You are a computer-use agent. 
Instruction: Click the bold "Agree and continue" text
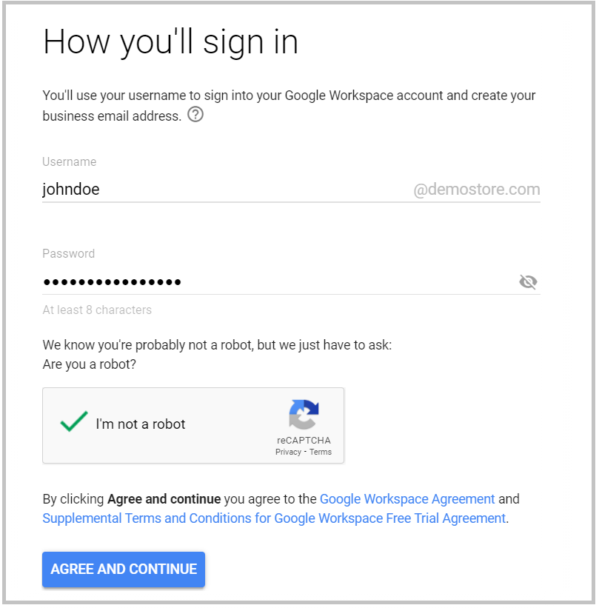click(164, 499)
